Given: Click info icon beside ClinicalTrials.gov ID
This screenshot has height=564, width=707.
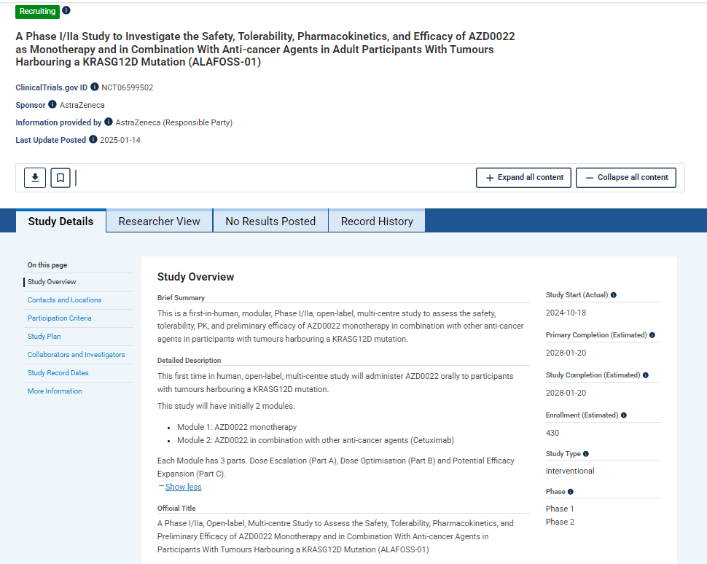Looking at the screenshot, I should 95,87.
